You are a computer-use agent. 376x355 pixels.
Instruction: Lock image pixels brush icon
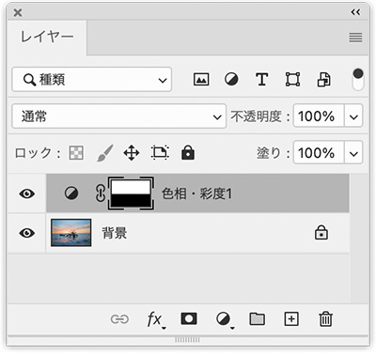click(105, 153)
